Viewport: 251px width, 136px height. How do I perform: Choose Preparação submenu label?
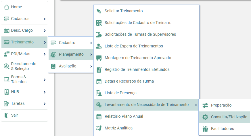tap(221, 105)
